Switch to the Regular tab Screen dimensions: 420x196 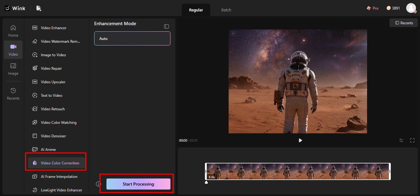196,10
